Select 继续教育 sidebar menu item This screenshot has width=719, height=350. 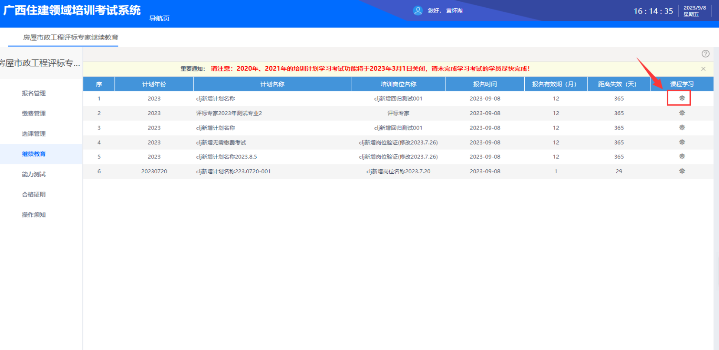click(34, 154)
